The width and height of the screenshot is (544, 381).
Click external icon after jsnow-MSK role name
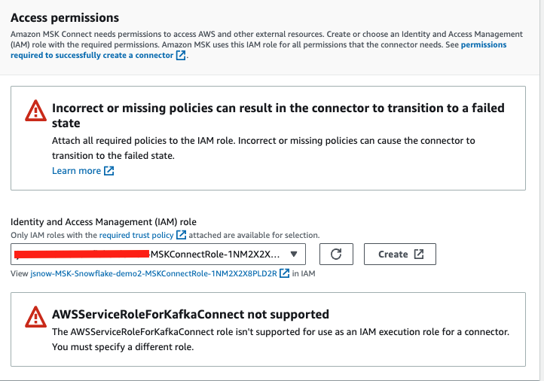285,273
